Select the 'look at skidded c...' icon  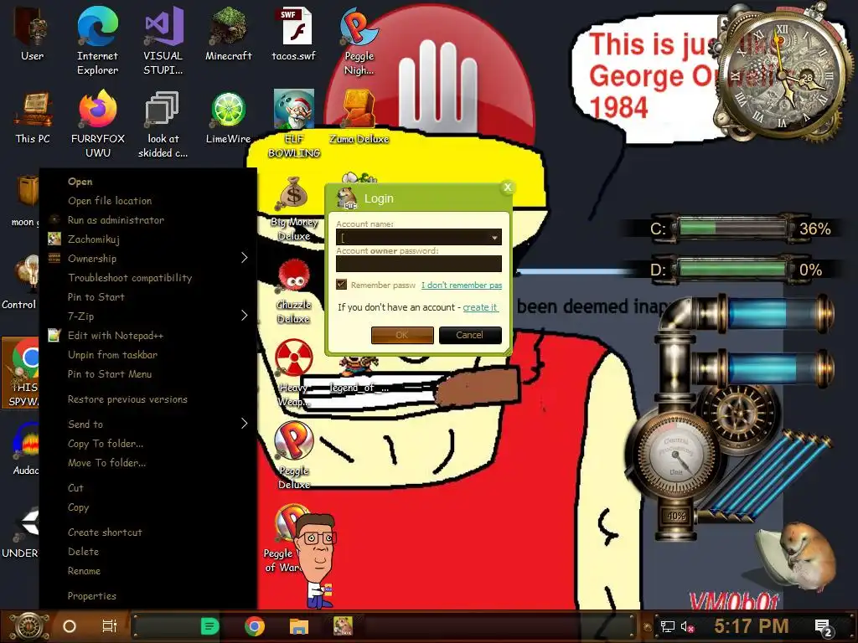(163, 124)
